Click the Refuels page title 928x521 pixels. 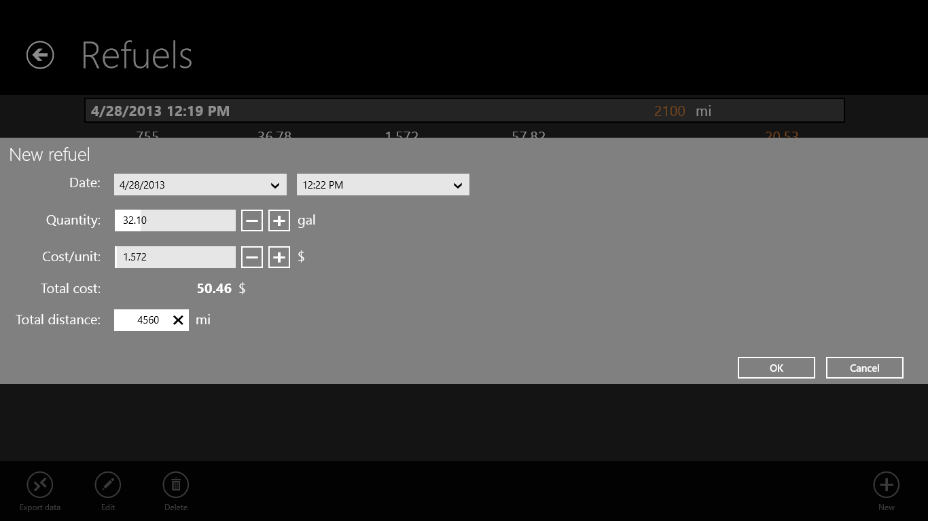pyautogui.click(x=137, y=56)
